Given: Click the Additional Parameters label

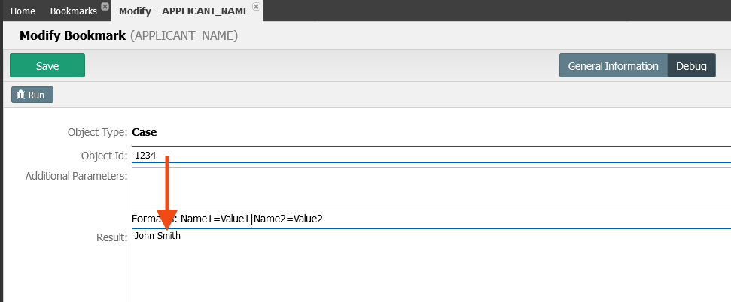Looking at the screenshot, I should click(77, 176).
